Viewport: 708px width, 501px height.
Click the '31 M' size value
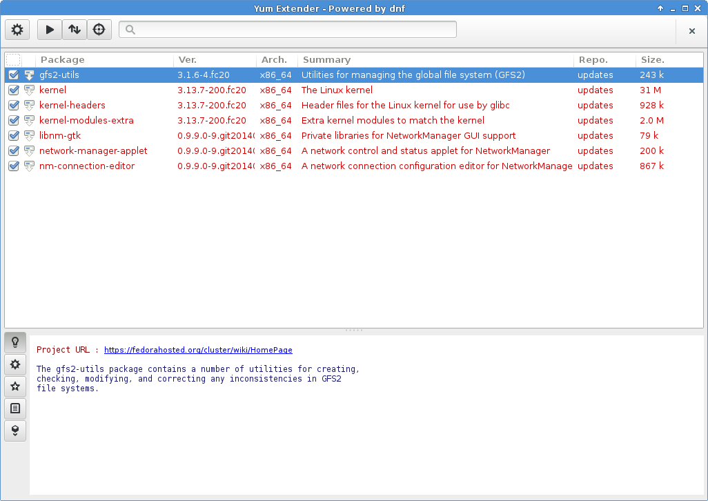pyautogui.click(x=650, y=90)
